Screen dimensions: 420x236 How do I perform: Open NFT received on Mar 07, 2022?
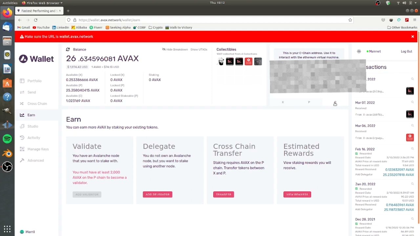pyautogui.click(x=410, y=114)
